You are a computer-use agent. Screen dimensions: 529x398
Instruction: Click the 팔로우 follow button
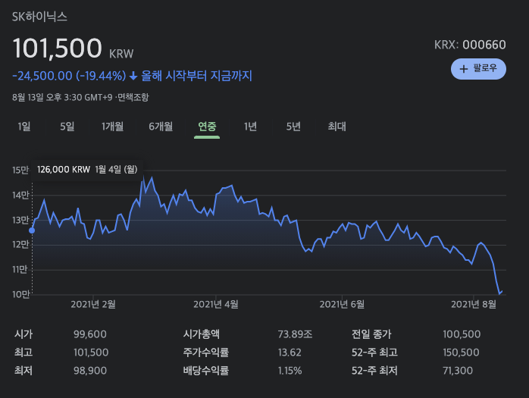[478, 69]
